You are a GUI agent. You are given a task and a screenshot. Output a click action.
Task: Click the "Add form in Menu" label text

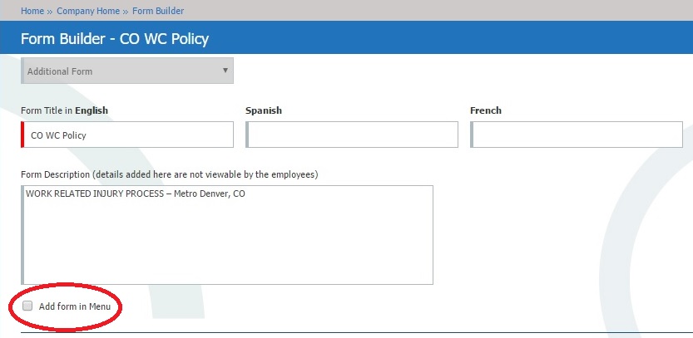point(75,306)
